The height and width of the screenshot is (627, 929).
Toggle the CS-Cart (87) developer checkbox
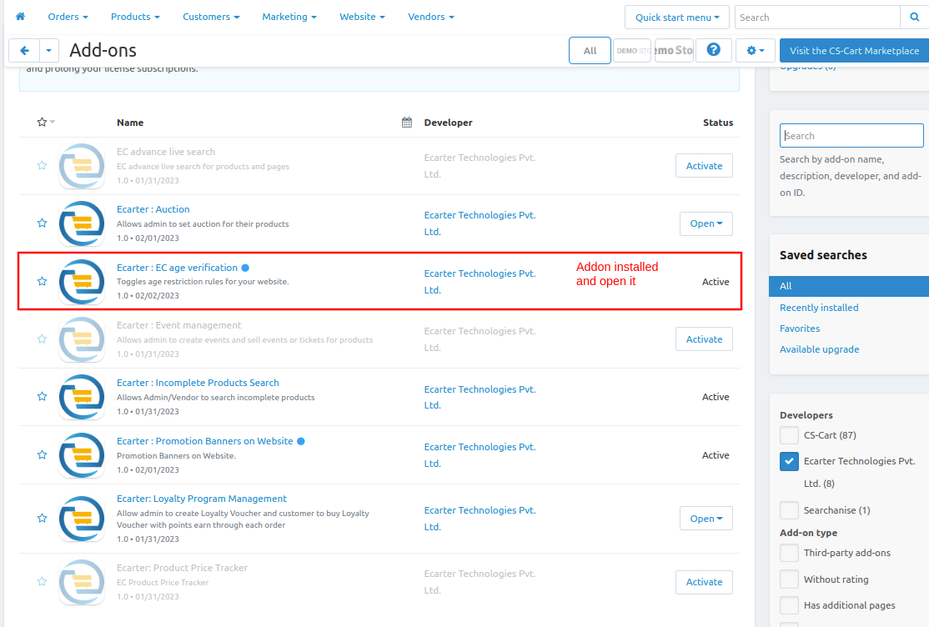pyautogui.click(x=789, y=435)
